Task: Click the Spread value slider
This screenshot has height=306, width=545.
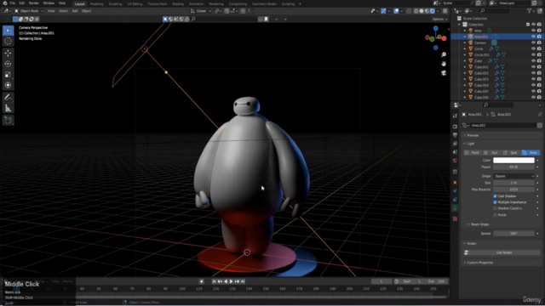Action: tap(513, 234)
